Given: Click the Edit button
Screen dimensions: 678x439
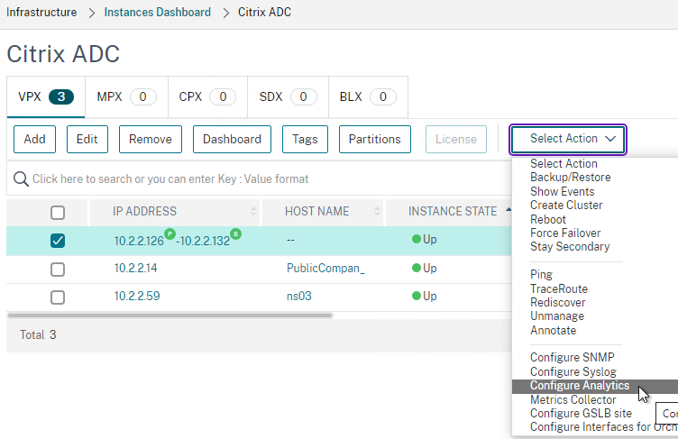Looking at the screenshot, I should point(87,139).
